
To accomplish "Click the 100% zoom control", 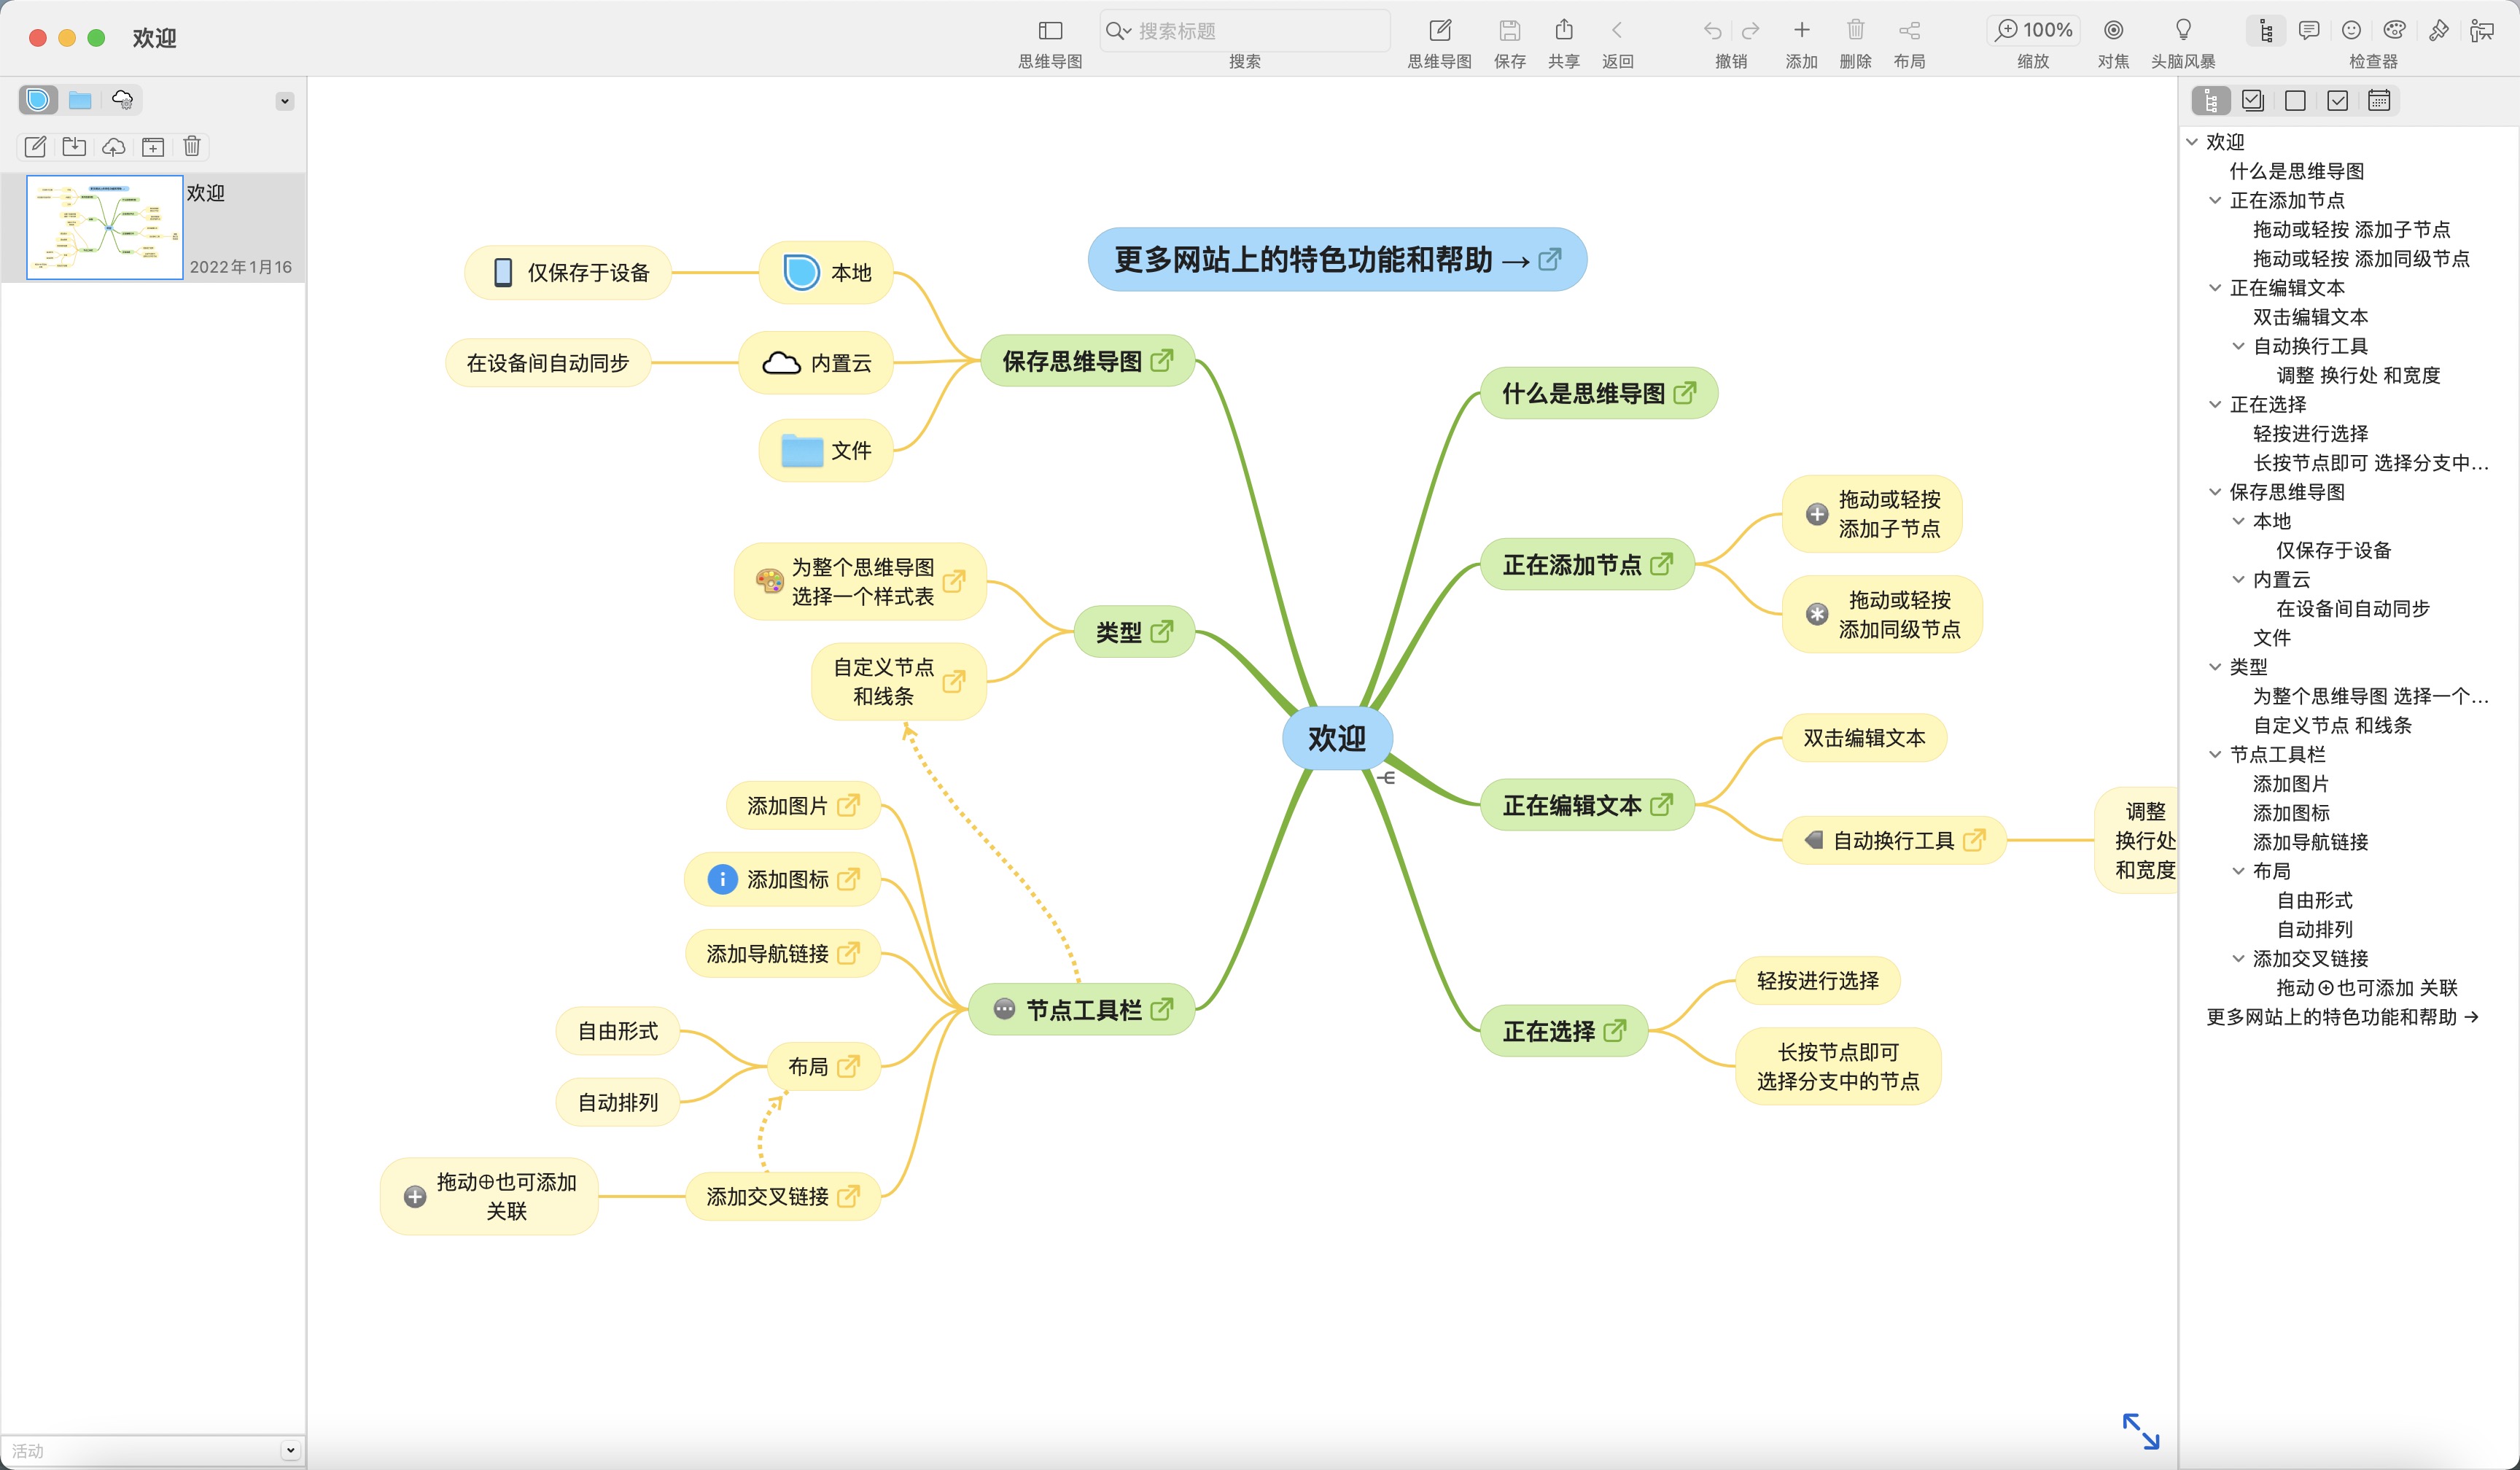I will coord(2033,30).
